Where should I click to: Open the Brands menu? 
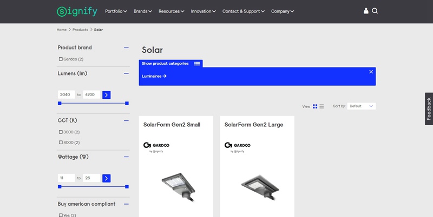coord(143,11)
